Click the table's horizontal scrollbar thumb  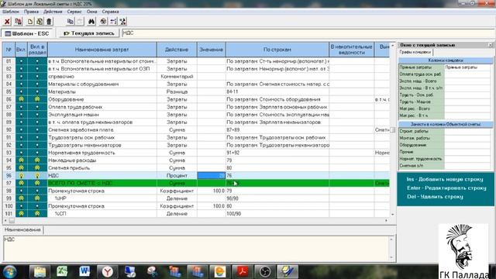12,220
